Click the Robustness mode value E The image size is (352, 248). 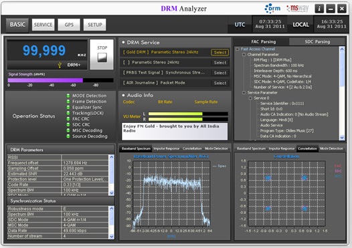[x=85, y=209]
